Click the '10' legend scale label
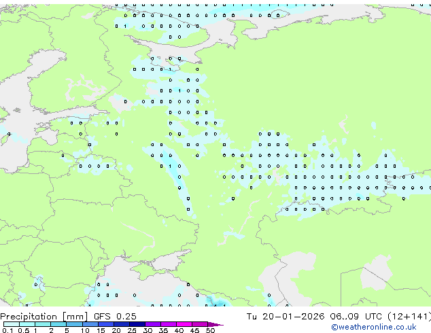Screen dimensions: 431x333 click(85, 330)
